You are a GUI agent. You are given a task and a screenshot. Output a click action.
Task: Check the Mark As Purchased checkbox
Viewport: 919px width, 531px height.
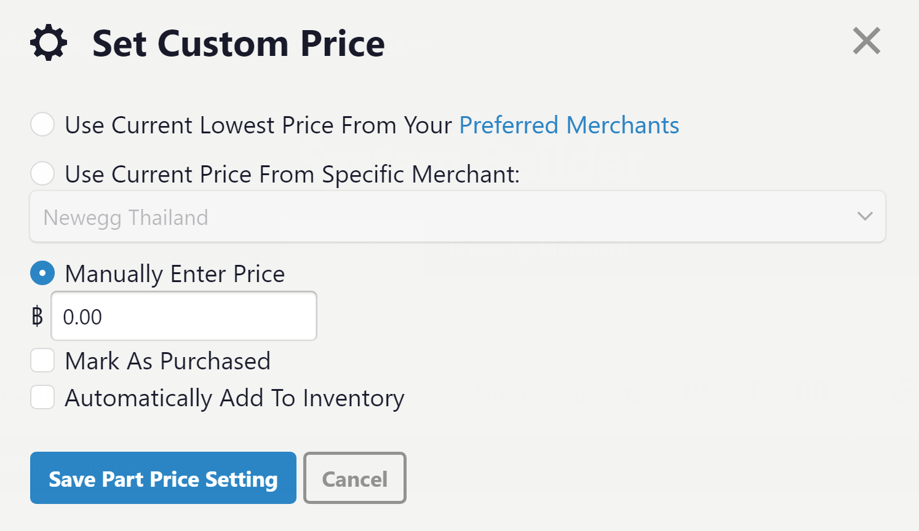42,360
